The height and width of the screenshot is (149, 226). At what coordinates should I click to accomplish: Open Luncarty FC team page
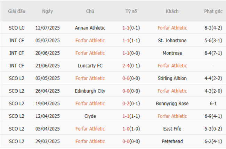tap(90, 66)
